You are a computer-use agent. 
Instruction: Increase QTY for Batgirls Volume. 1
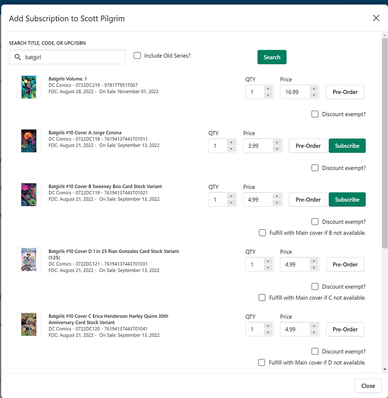click(x=268, y=89)
